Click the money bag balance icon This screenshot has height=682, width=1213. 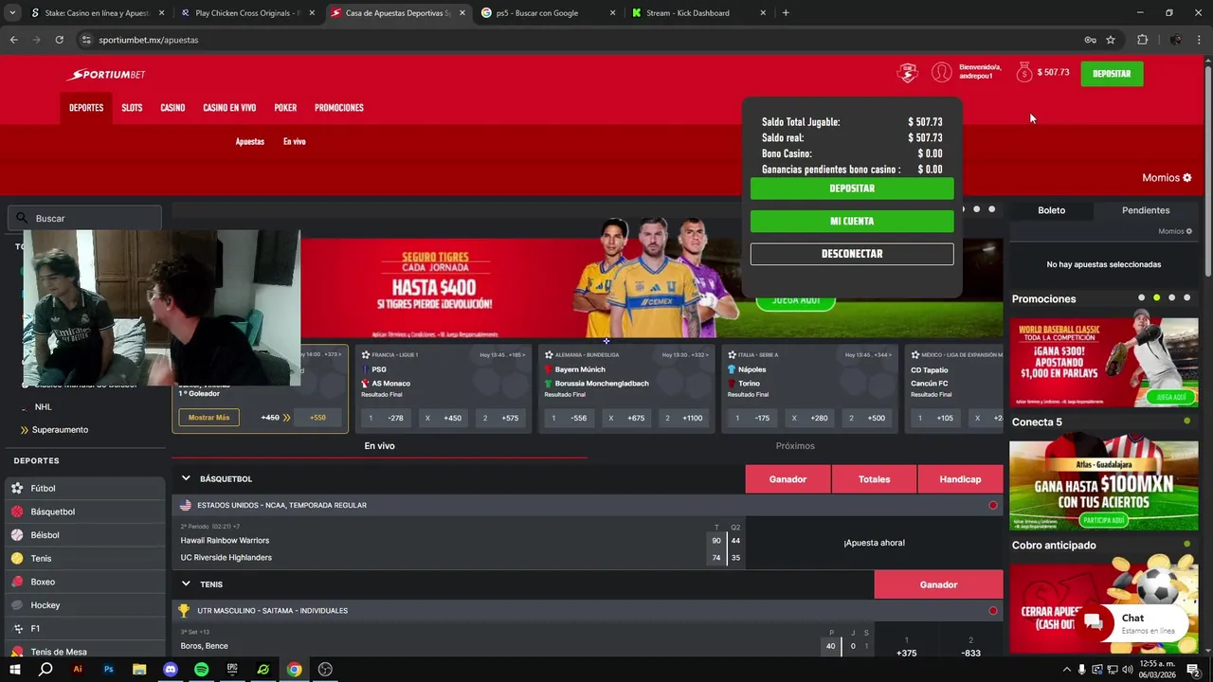tap(1024, 72)
